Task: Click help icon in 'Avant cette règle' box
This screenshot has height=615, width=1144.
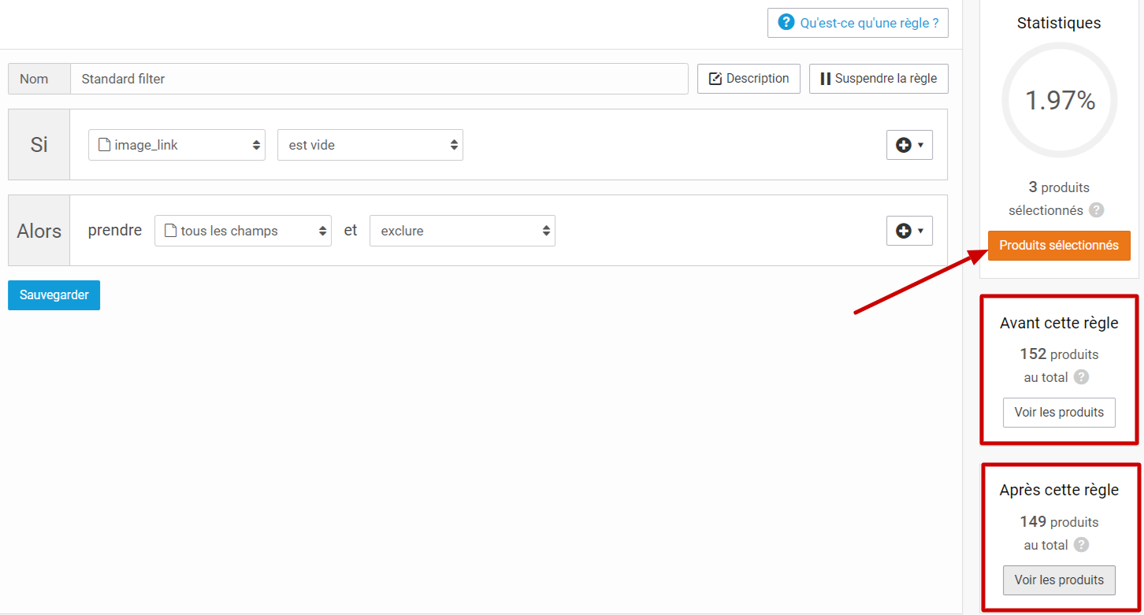Action: coord(1081,377)
